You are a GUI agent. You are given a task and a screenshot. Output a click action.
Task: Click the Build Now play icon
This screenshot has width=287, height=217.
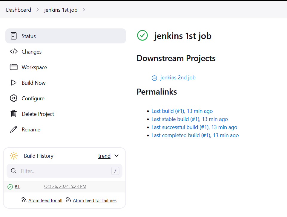[13, 83]
